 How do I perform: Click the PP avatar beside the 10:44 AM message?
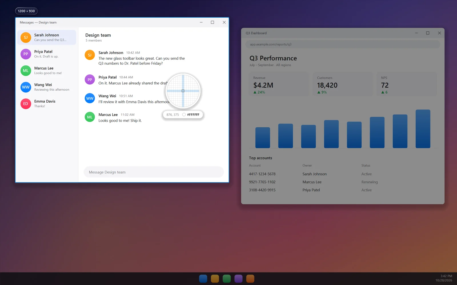(x=90, y=80)
